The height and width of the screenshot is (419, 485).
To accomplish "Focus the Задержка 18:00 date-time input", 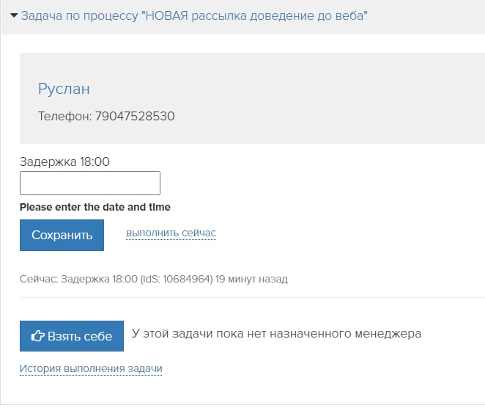I will click(90, 183).
